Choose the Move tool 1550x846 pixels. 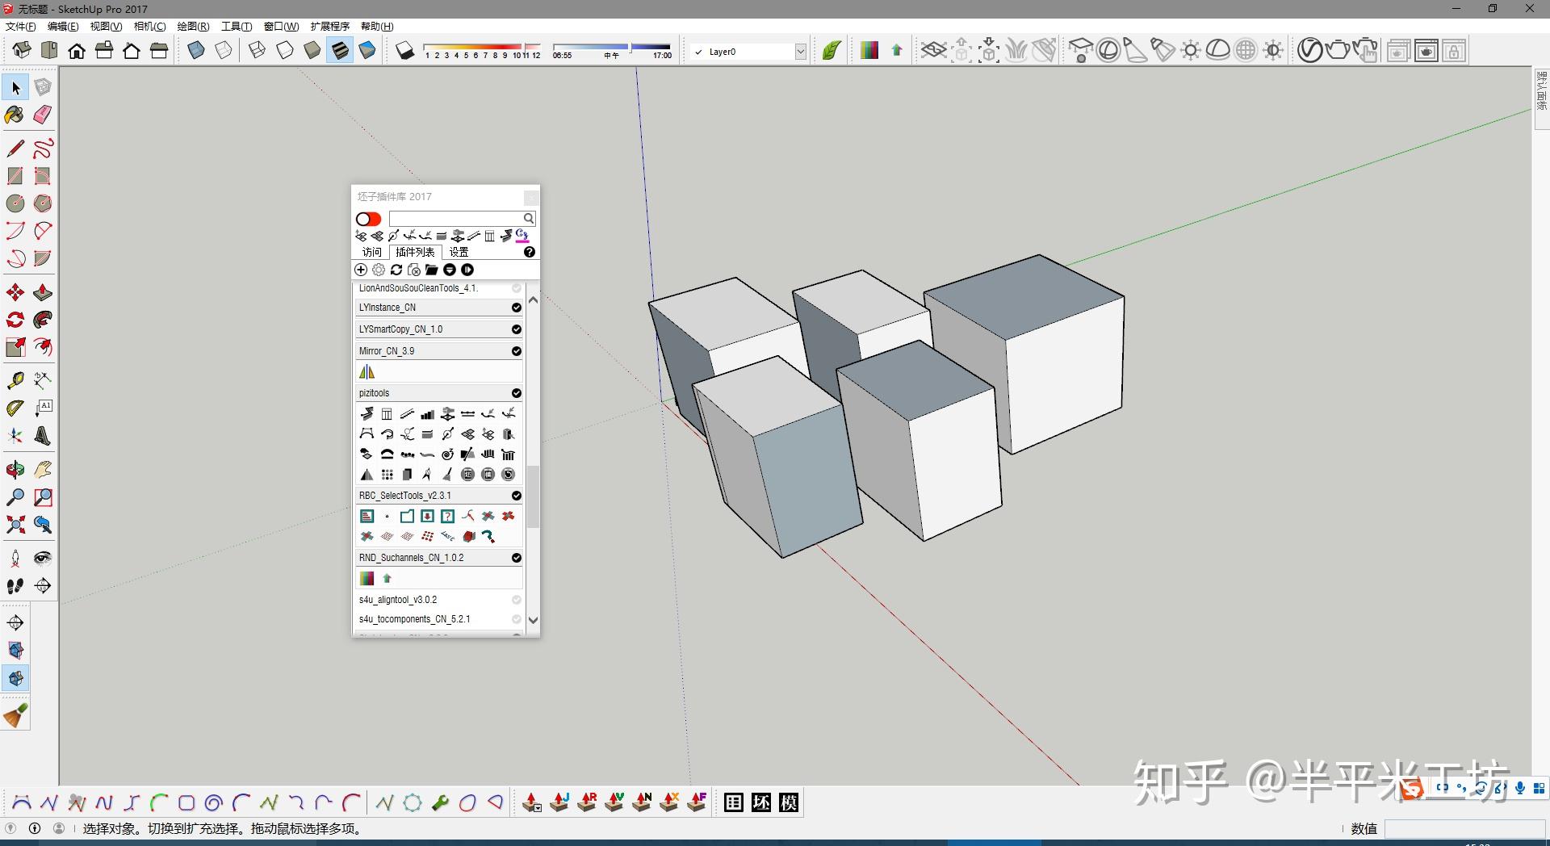[15, 292]
